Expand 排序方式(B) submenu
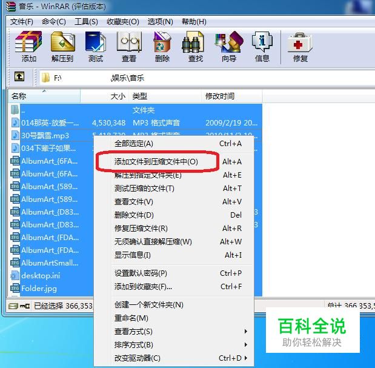The width and height of the screenshot is (375, 368). pyautogui.click(x=174, y=345)
